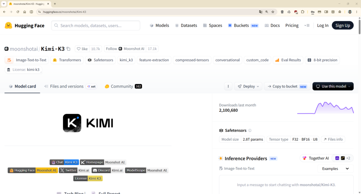The image size is (361, 194).
Task: Click the License: kimi-k3 tag
Action: tap(23, 69)
